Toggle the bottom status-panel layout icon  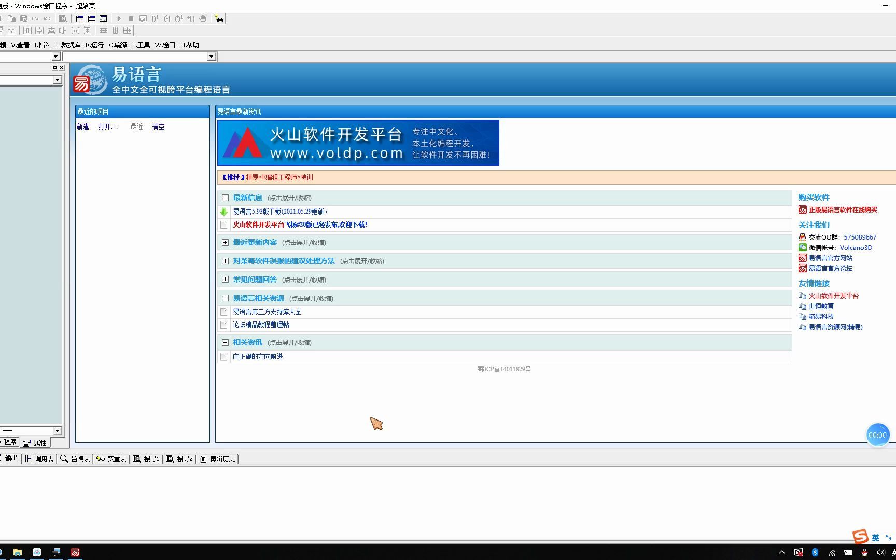(x=92, y=19)
